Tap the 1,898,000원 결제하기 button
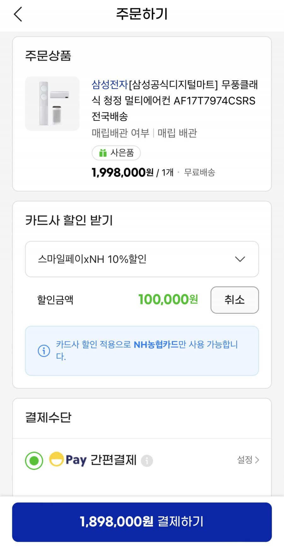 click(142, 522)
